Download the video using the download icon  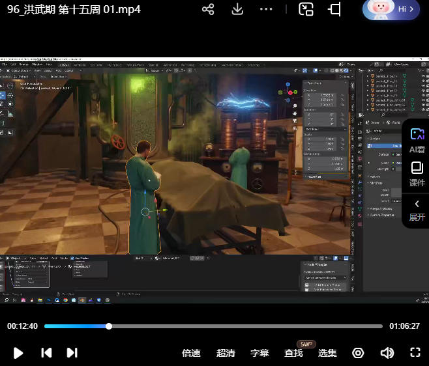coord(238,9)
